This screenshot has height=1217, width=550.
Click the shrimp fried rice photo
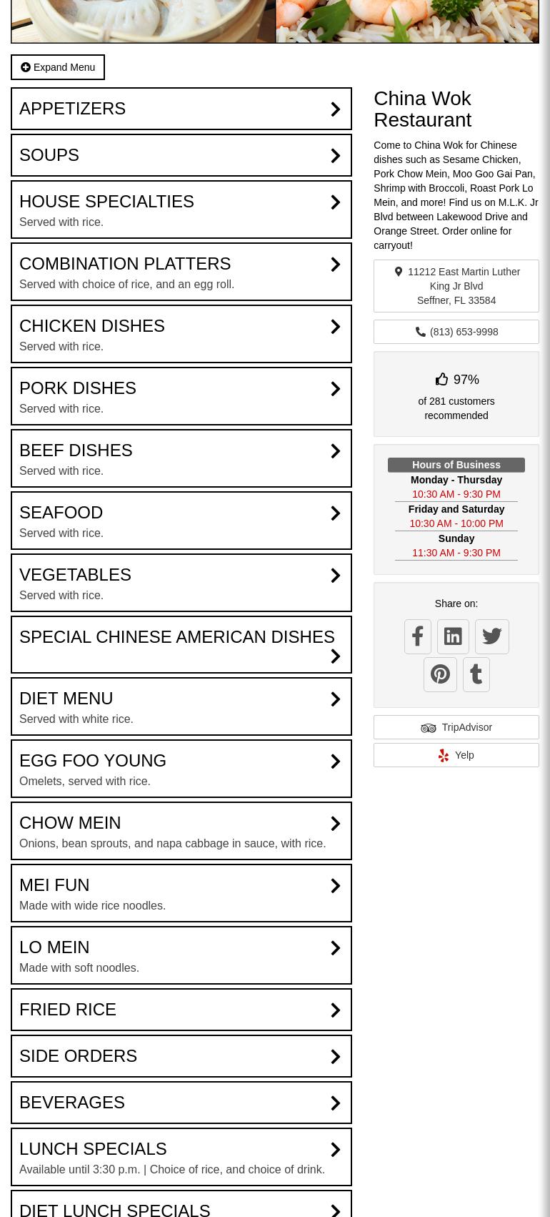[407, 21]
